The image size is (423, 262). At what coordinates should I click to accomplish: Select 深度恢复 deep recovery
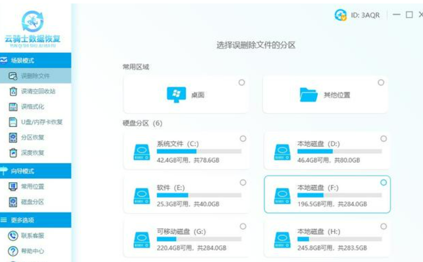click(x=33, y=153)
